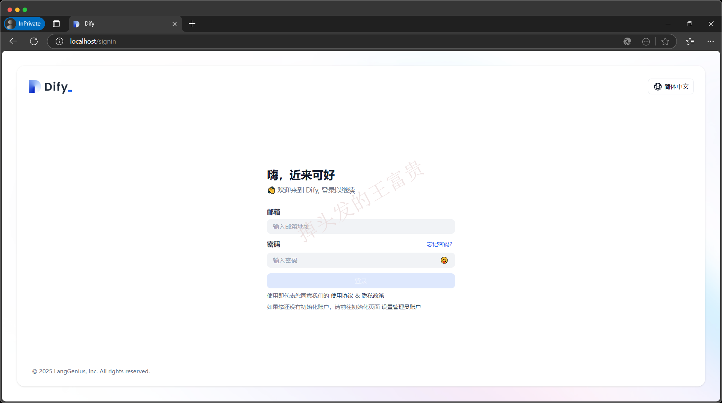Open the 设置管理员账户 setup link

(x=401, y=307)
